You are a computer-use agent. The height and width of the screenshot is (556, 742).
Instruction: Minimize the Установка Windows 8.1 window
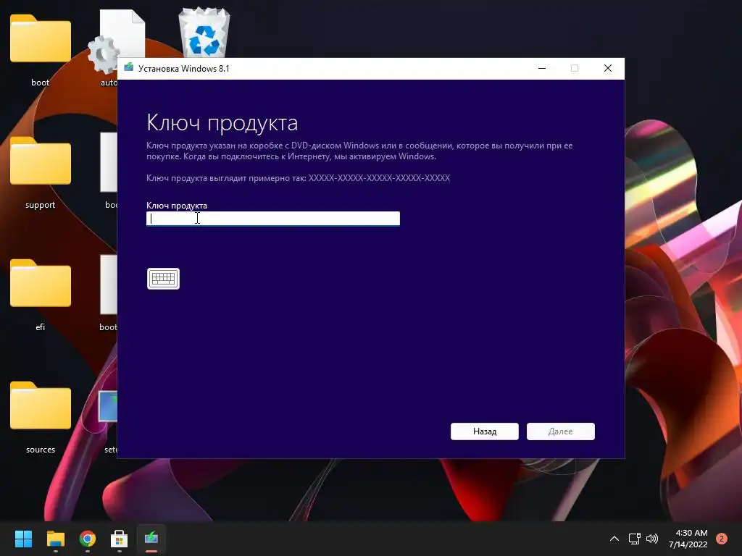(542, 69)
